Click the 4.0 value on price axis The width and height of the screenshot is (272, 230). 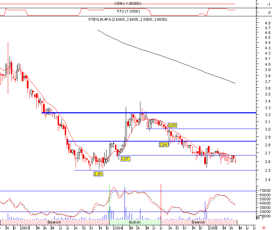point(268,64)
